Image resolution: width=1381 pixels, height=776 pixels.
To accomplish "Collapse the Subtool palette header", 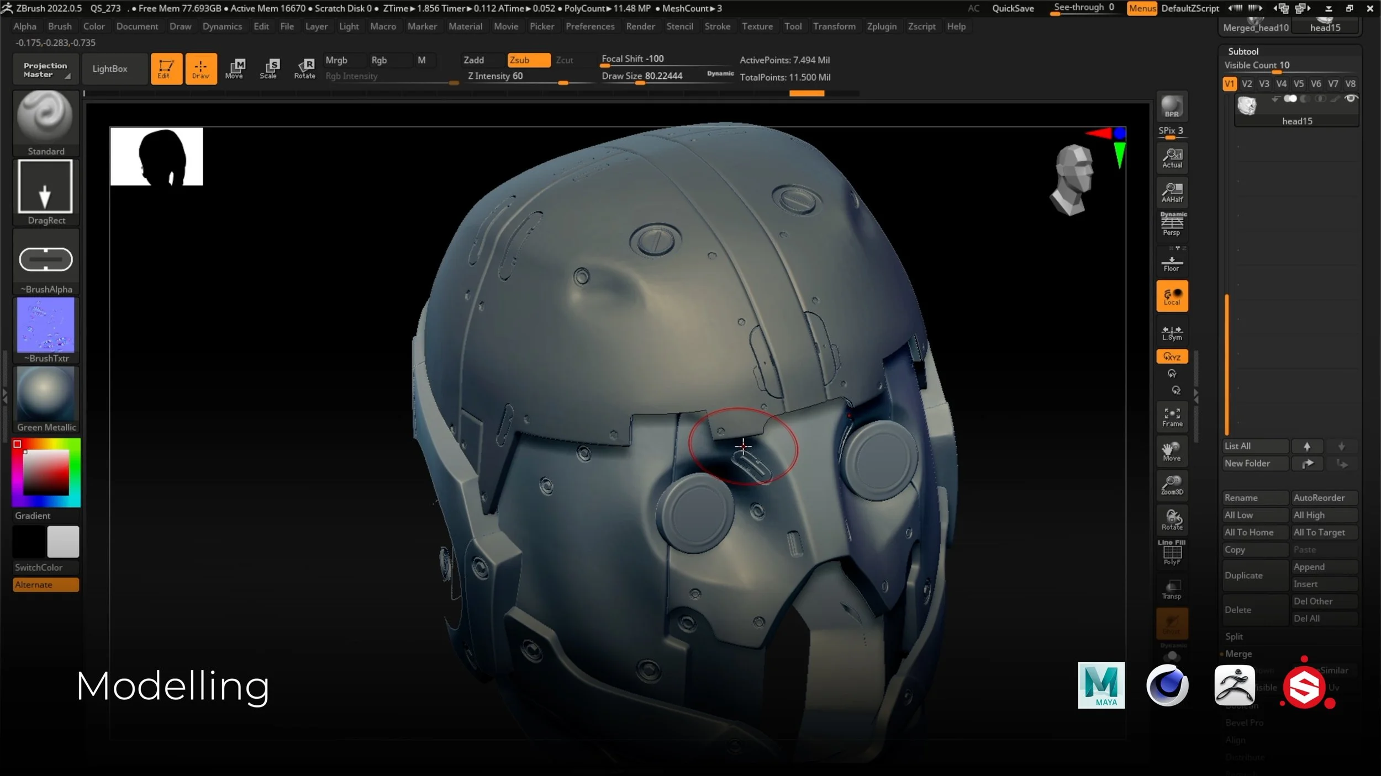I will point(1243,51).
